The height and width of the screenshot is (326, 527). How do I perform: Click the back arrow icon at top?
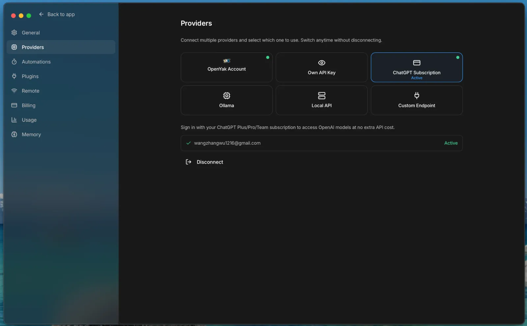pyautogui.click(x=41, y=14)
